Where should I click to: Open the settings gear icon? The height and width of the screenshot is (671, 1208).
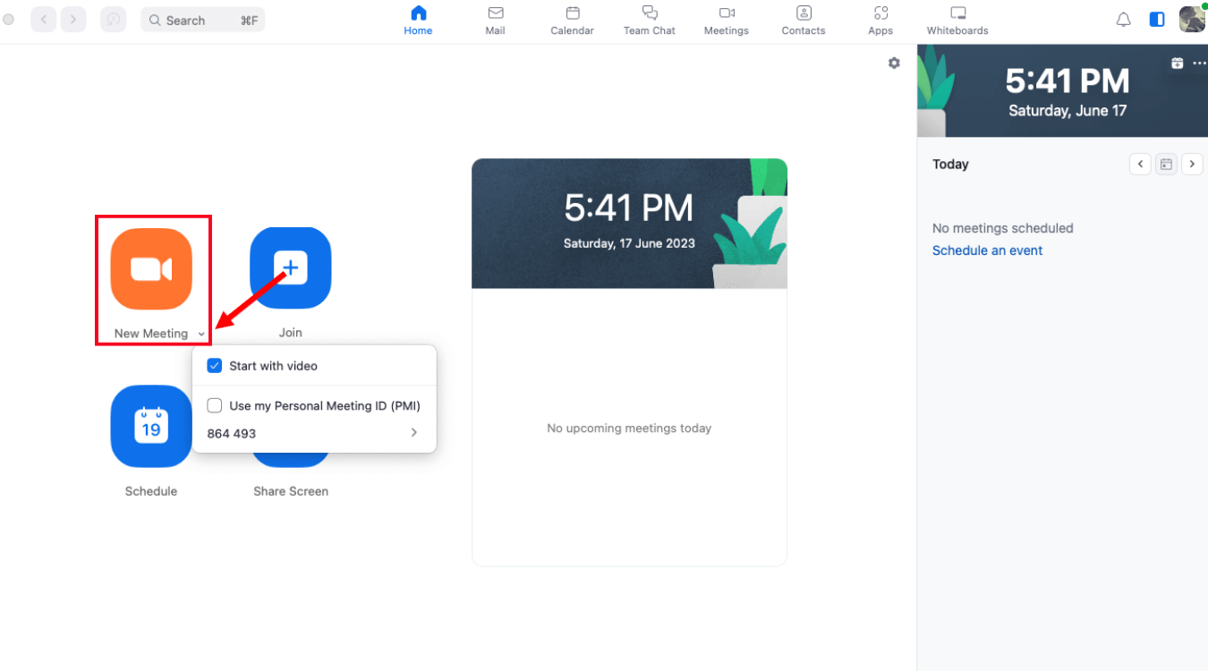894,64
